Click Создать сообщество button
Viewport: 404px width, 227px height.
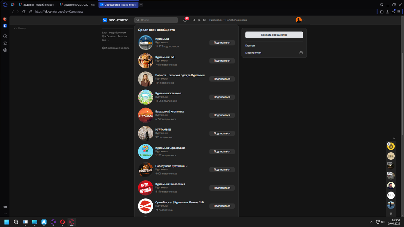274,35
